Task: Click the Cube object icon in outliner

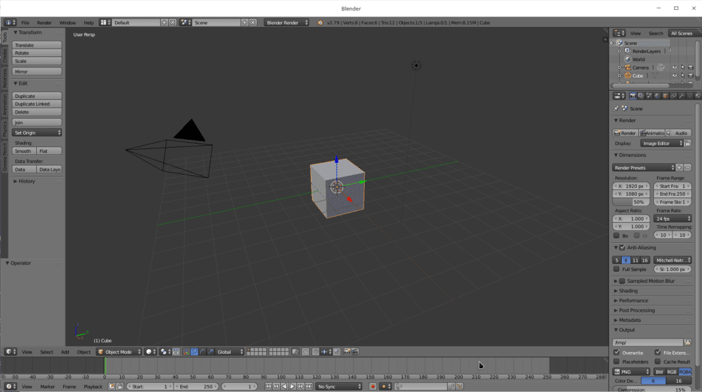Action: [x=628, y=76]
